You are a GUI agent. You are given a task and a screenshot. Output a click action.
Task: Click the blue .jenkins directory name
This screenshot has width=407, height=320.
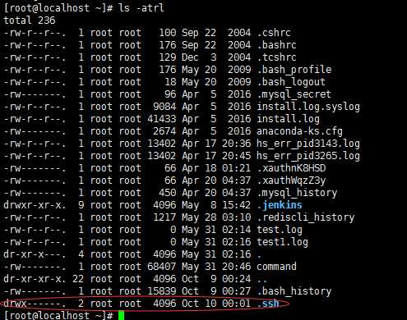(x=280, y=205)
